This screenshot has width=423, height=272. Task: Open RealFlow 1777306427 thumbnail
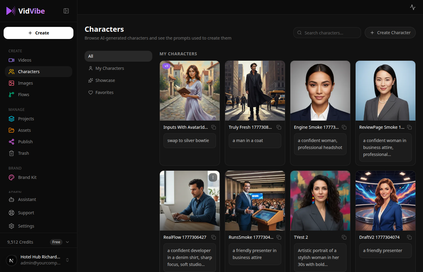[190, 201]
